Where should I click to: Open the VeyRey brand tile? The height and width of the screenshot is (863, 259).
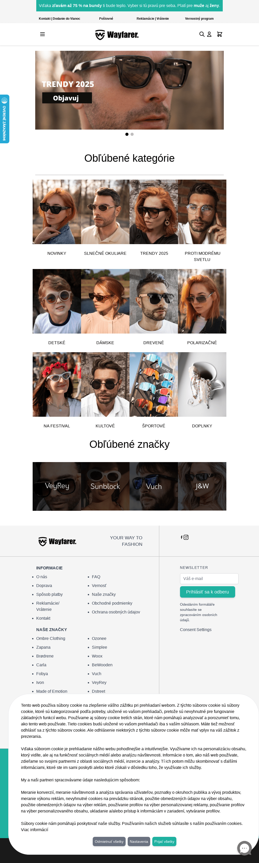coord(57,486)
